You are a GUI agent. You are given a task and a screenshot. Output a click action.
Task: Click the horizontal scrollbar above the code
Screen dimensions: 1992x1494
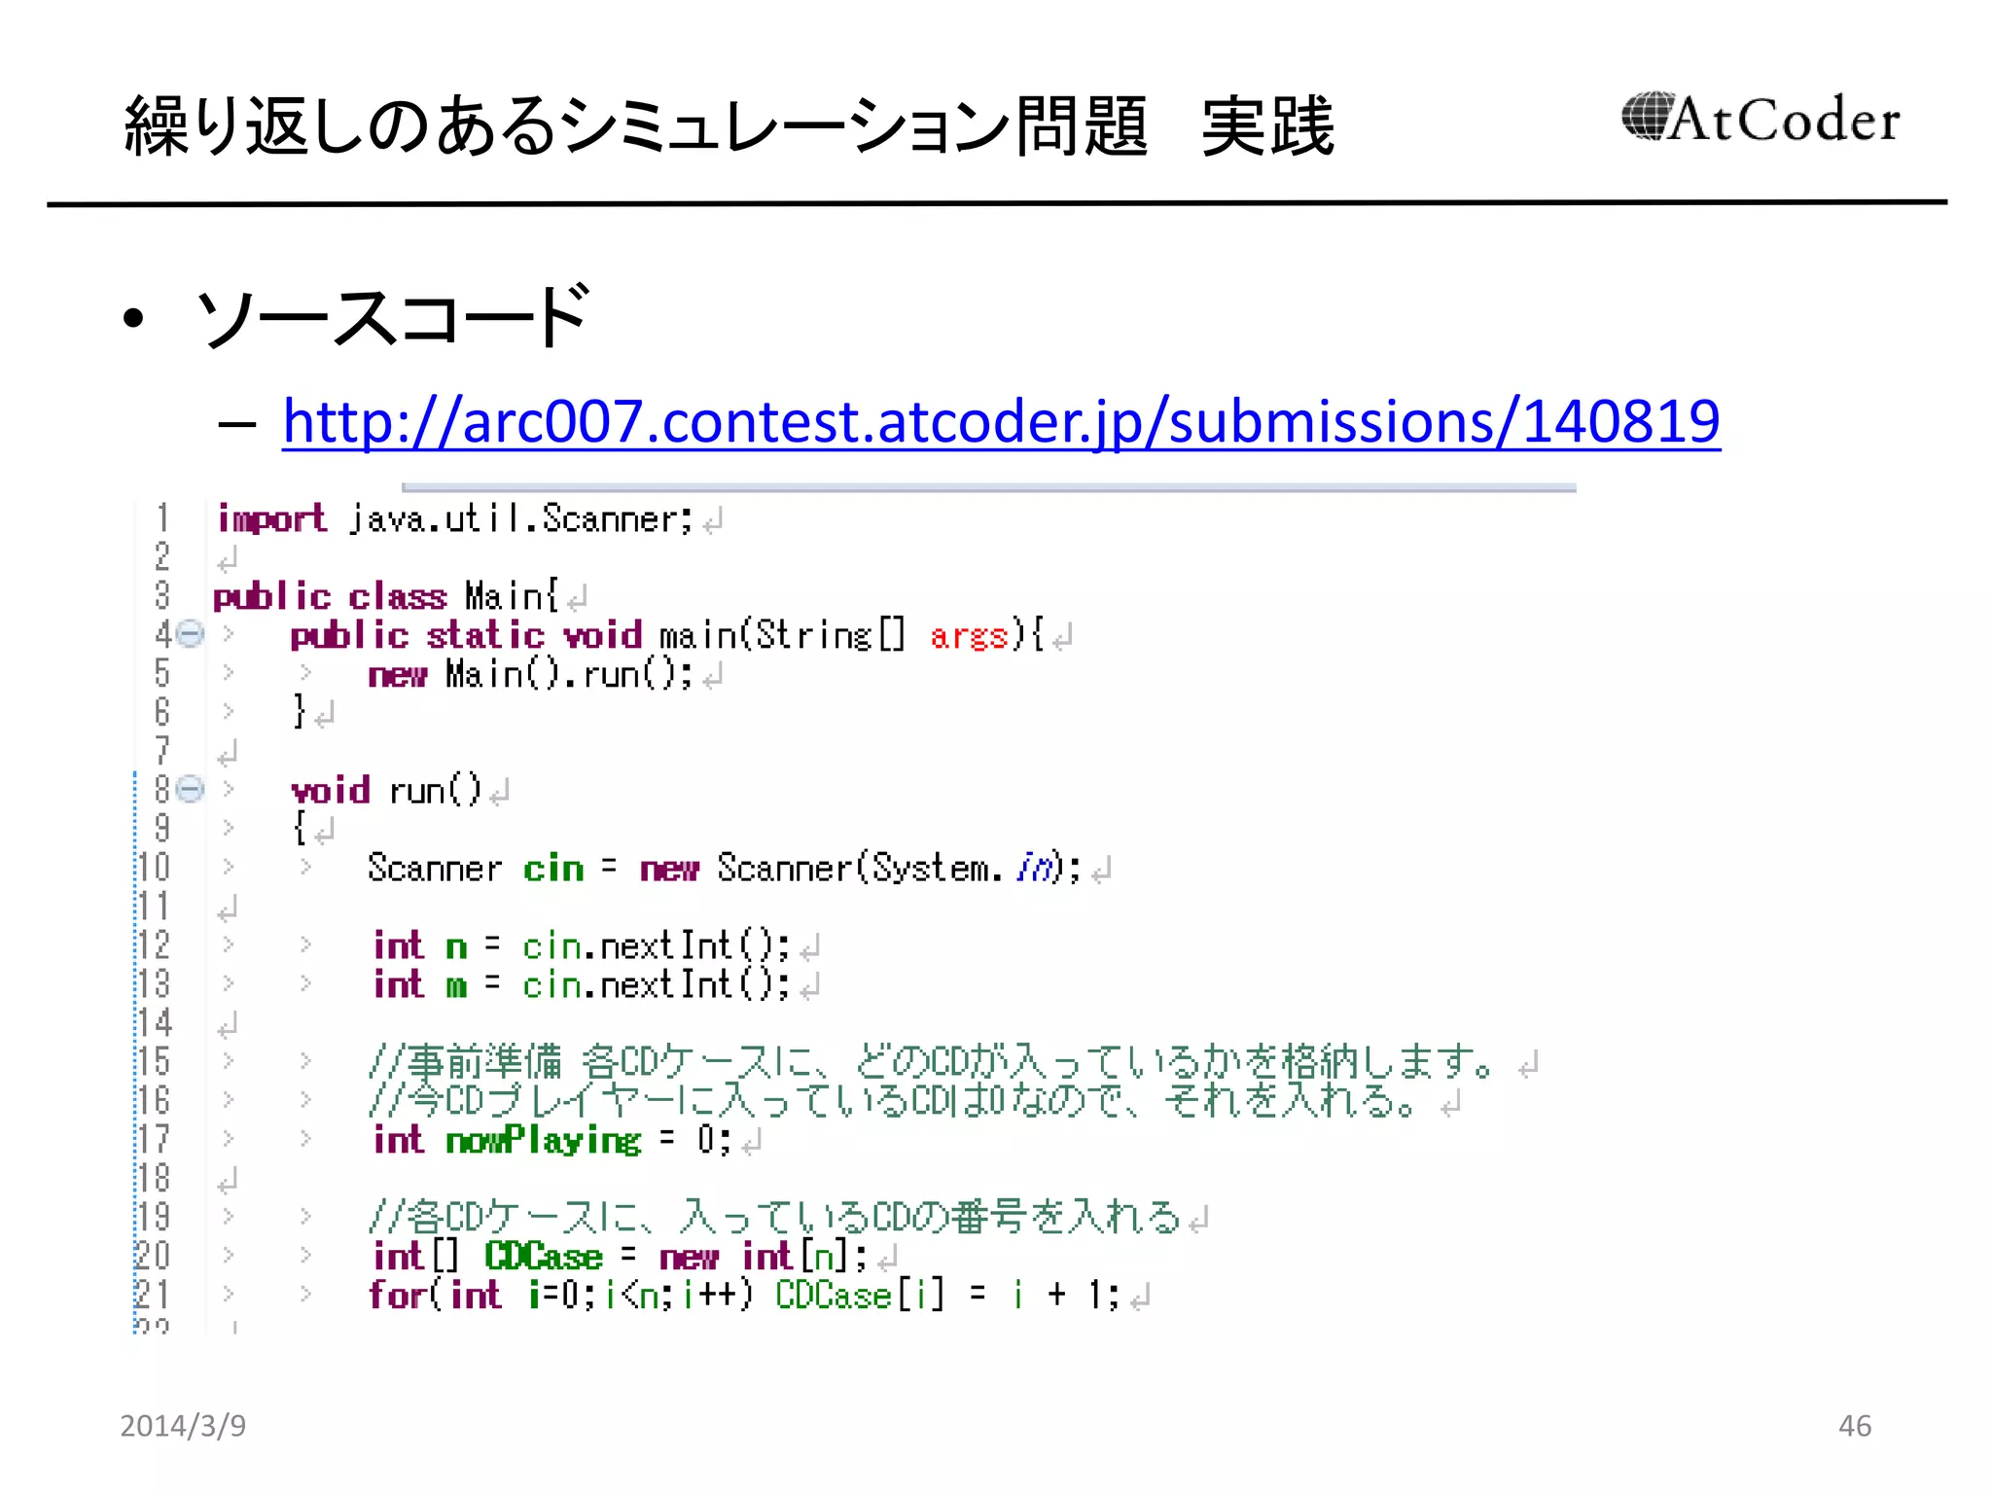(x=988, y=487)
